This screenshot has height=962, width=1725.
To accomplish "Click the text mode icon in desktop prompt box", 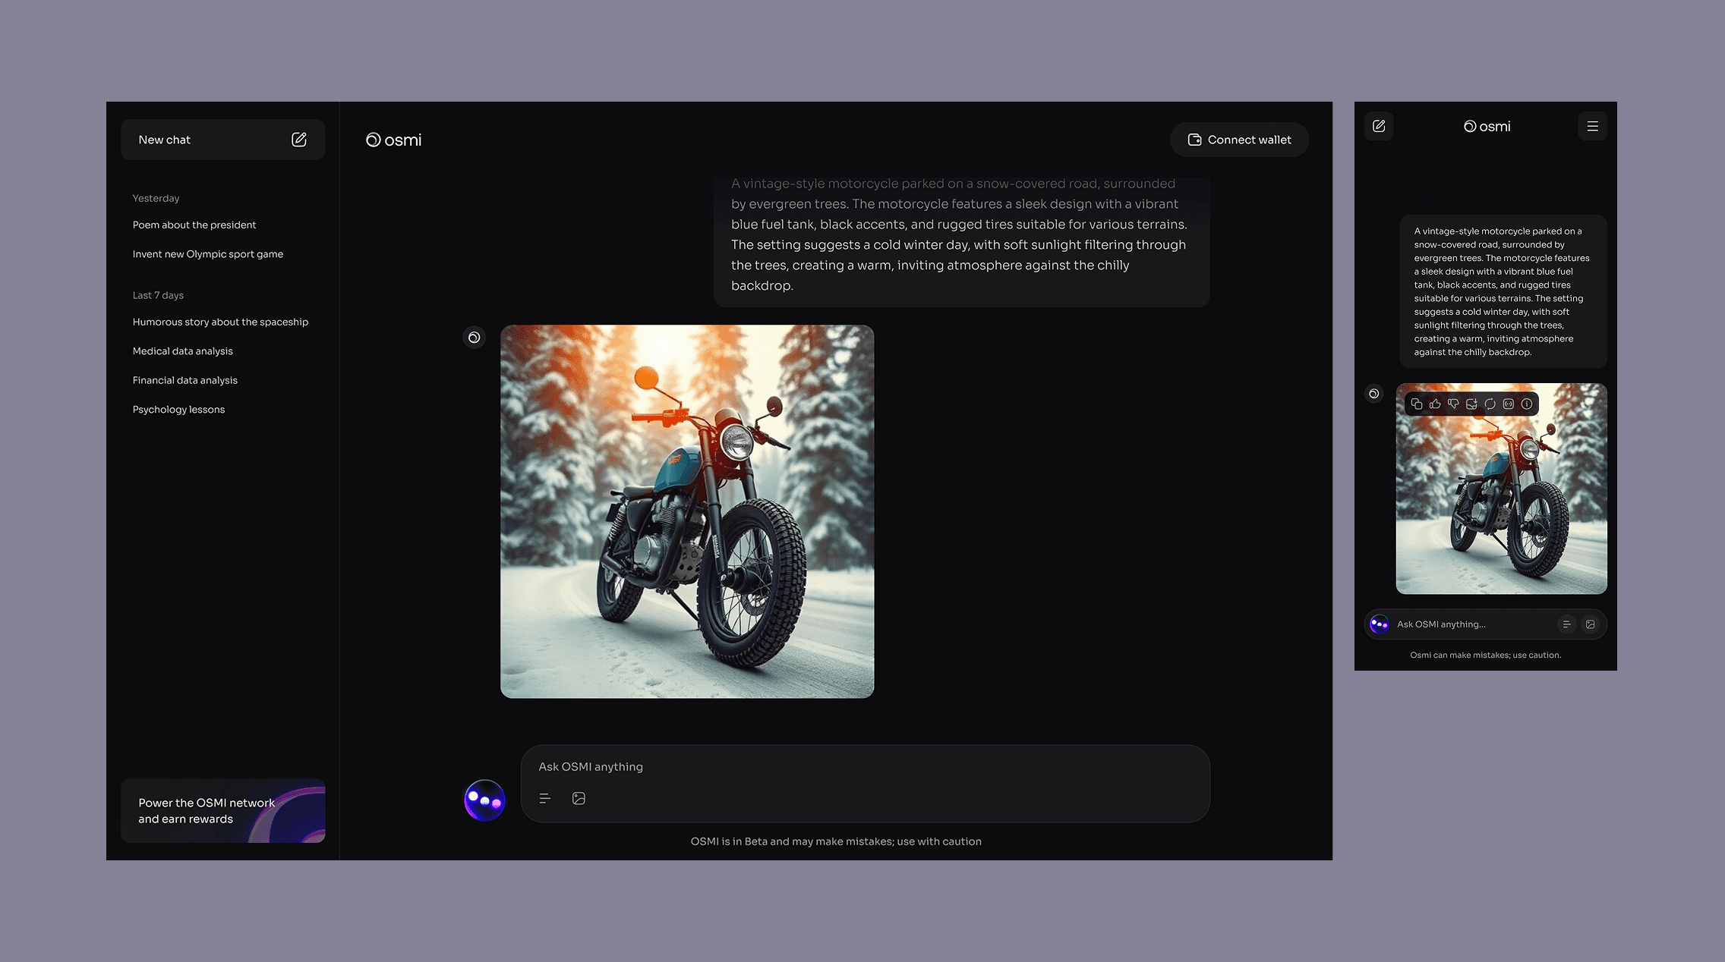I will 544,798.
